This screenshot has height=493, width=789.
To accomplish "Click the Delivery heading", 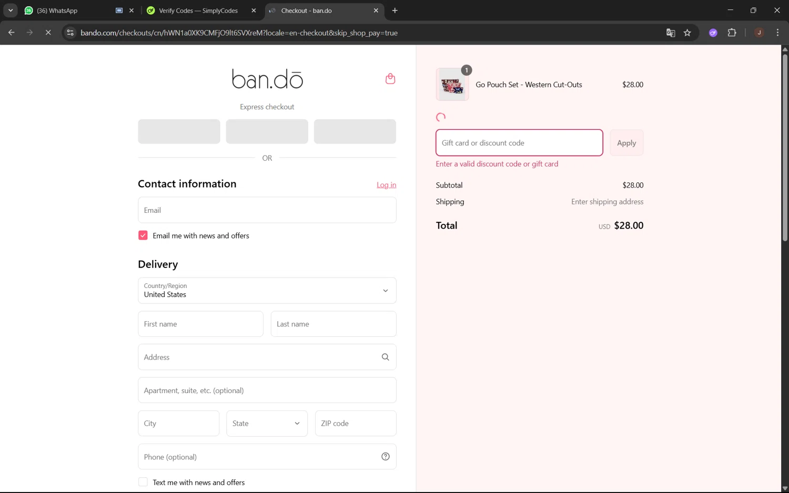I will (158, 264).
